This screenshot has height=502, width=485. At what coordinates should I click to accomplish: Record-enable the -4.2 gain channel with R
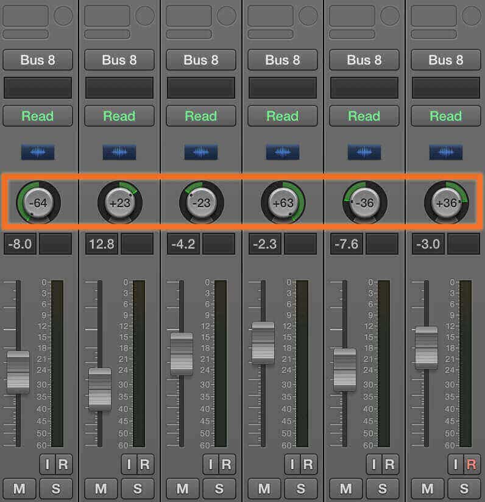point(227,464)
